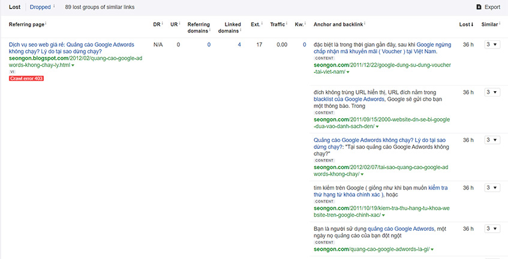This screenshot has height=259, width=508.
Task: Click the Traffic value 0.00
Action: click(x=282, y=45)
